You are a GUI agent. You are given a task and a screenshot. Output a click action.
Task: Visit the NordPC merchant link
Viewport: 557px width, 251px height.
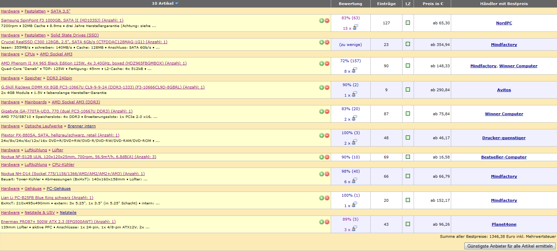click(x=504, y=23)
